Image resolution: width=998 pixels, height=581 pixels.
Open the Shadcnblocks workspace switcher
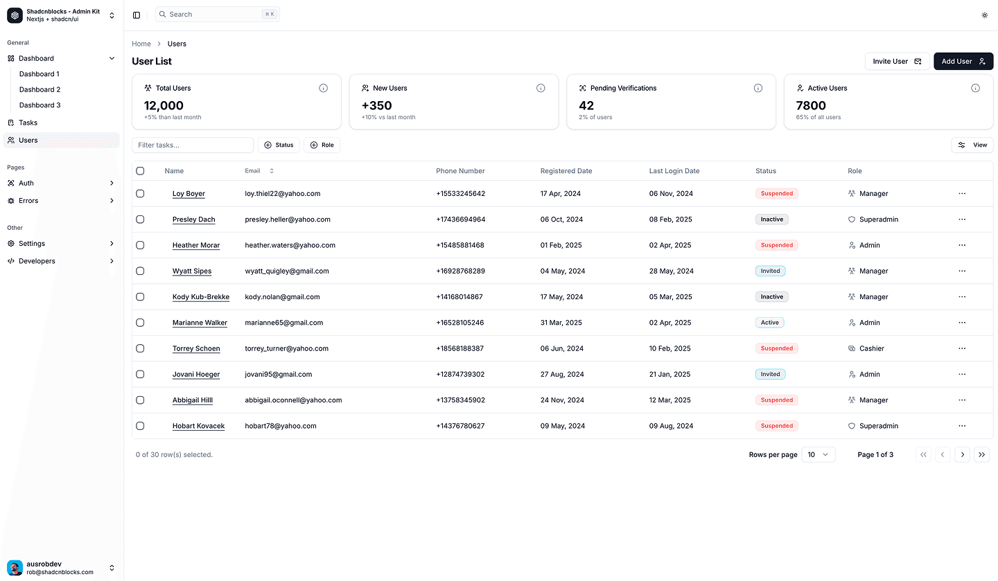tap(62, 15)
